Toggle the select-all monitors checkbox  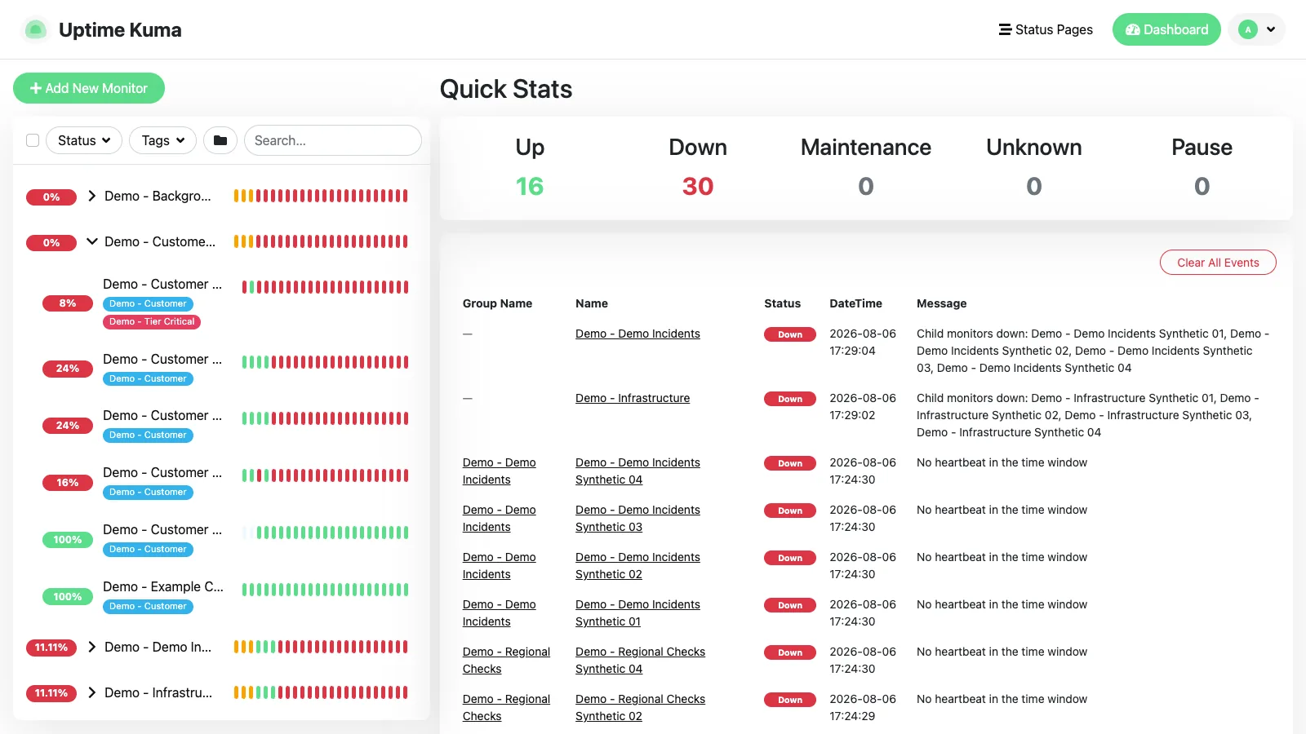[33, 140]
